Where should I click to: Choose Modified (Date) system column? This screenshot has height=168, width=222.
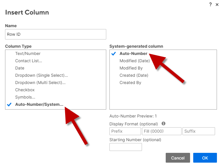(x=135, y=61)
